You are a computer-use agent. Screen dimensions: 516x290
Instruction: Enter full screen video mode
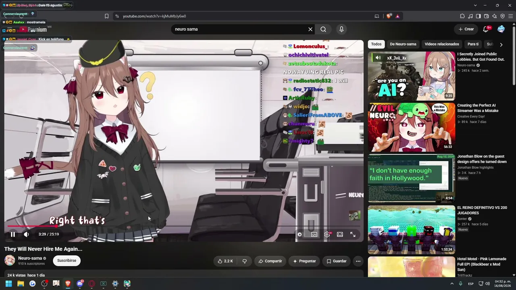point(353,234)
